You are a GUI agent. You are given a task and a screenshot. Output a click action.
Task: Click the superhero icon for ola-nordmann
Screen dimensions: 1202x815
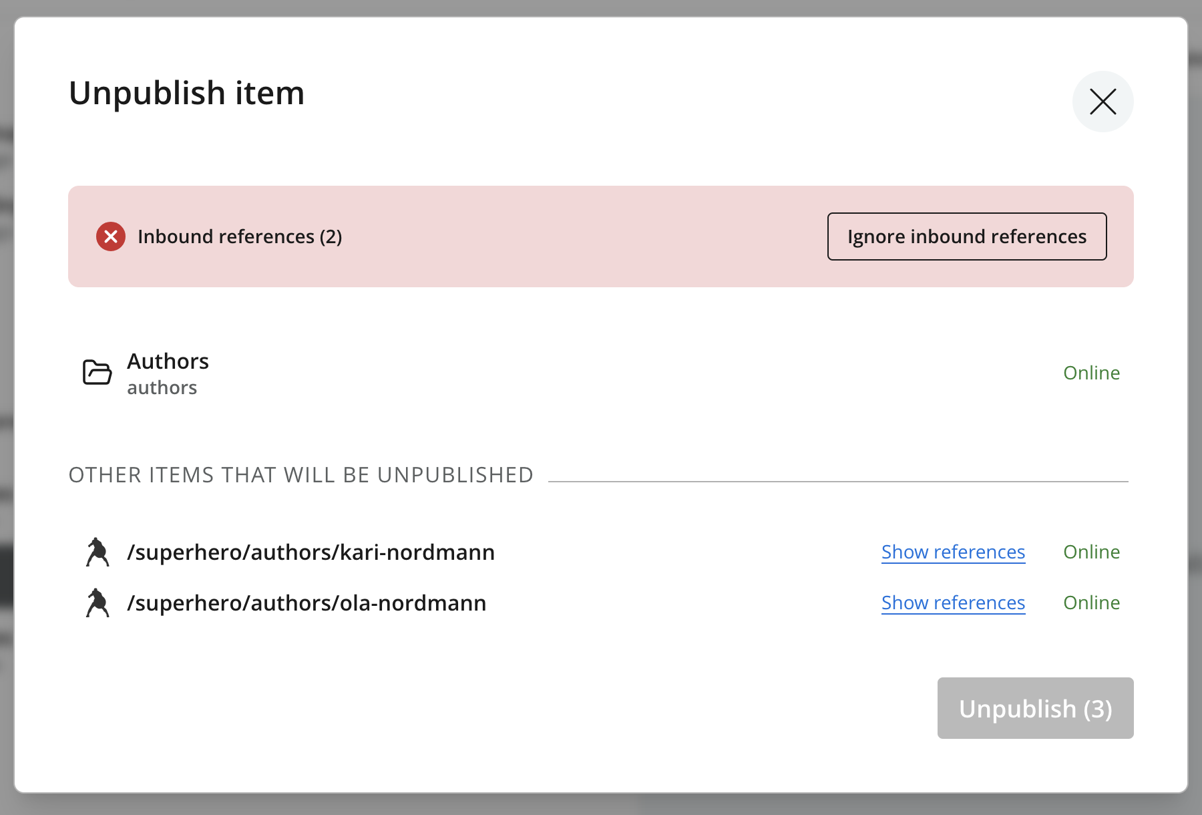coord(97,603)
